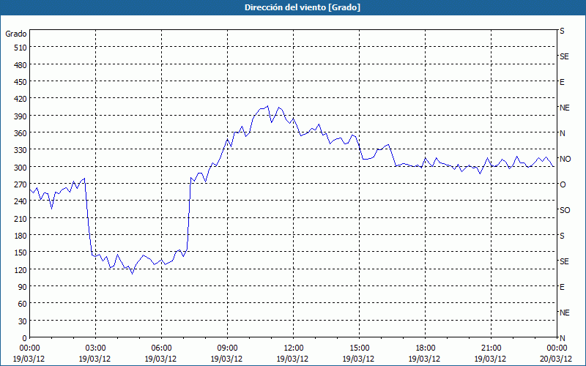
Task: Pick the 12:00 time label
Action: click(x=294, y=348)
